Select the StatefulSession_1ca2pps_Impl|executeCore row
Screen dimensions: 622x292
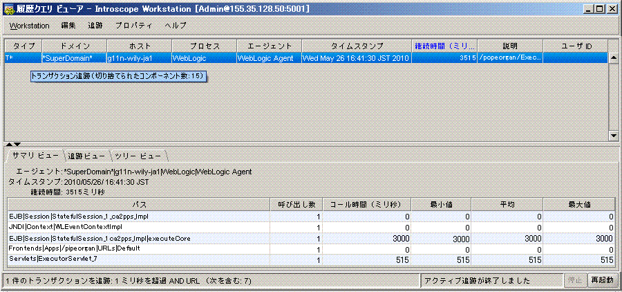[312, 238]
